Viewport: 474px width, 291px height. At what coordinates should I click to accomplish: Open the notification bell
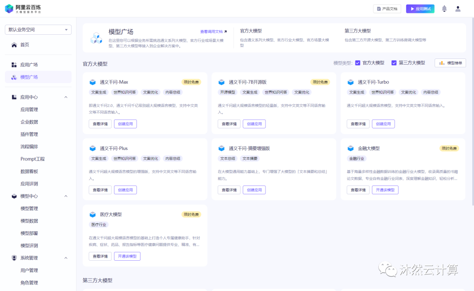444,9
